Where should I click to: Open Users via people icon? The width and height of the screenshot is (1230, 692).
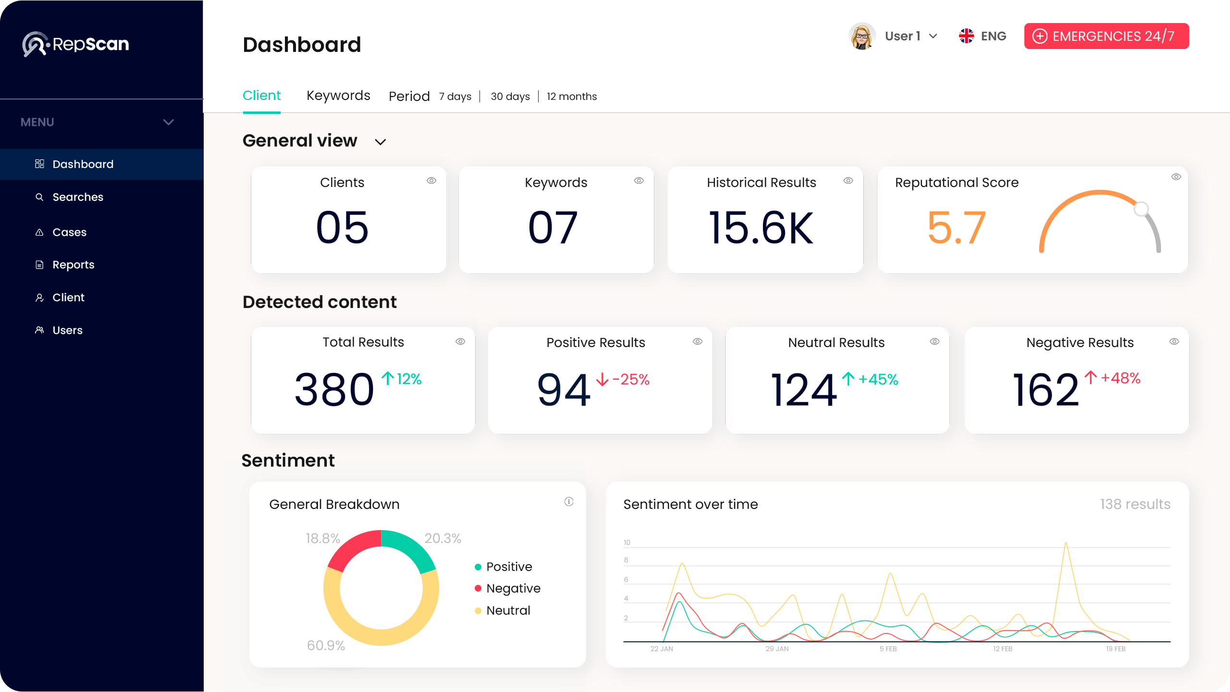(x=39, y=330)
